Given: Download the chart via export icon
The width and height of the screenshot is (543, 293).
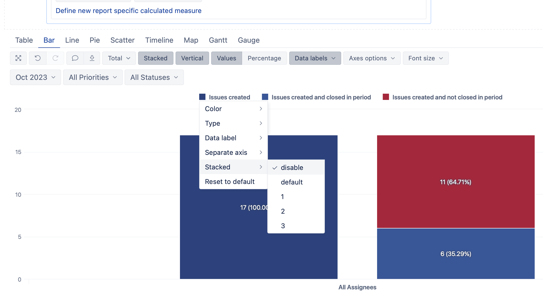Looking at the screenshot, I should click(92, 58).
